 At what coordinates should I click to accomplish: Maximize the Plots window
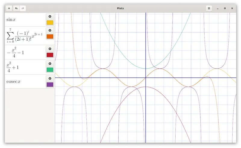point(225,8)
